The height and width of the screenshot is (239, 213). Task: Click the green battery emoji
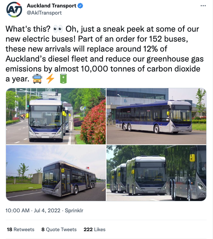(63, 79)
